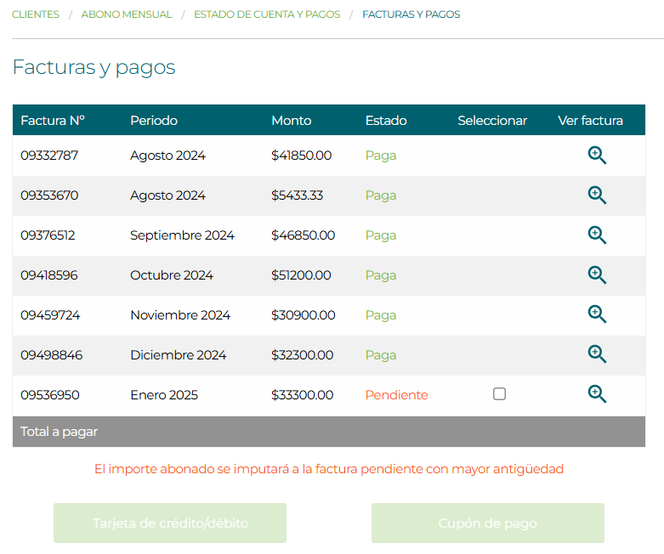Pay with Tarjeta de crédito/débito button
The height and width of the screenshot is (554, 664).
click(x=170, y=523)
